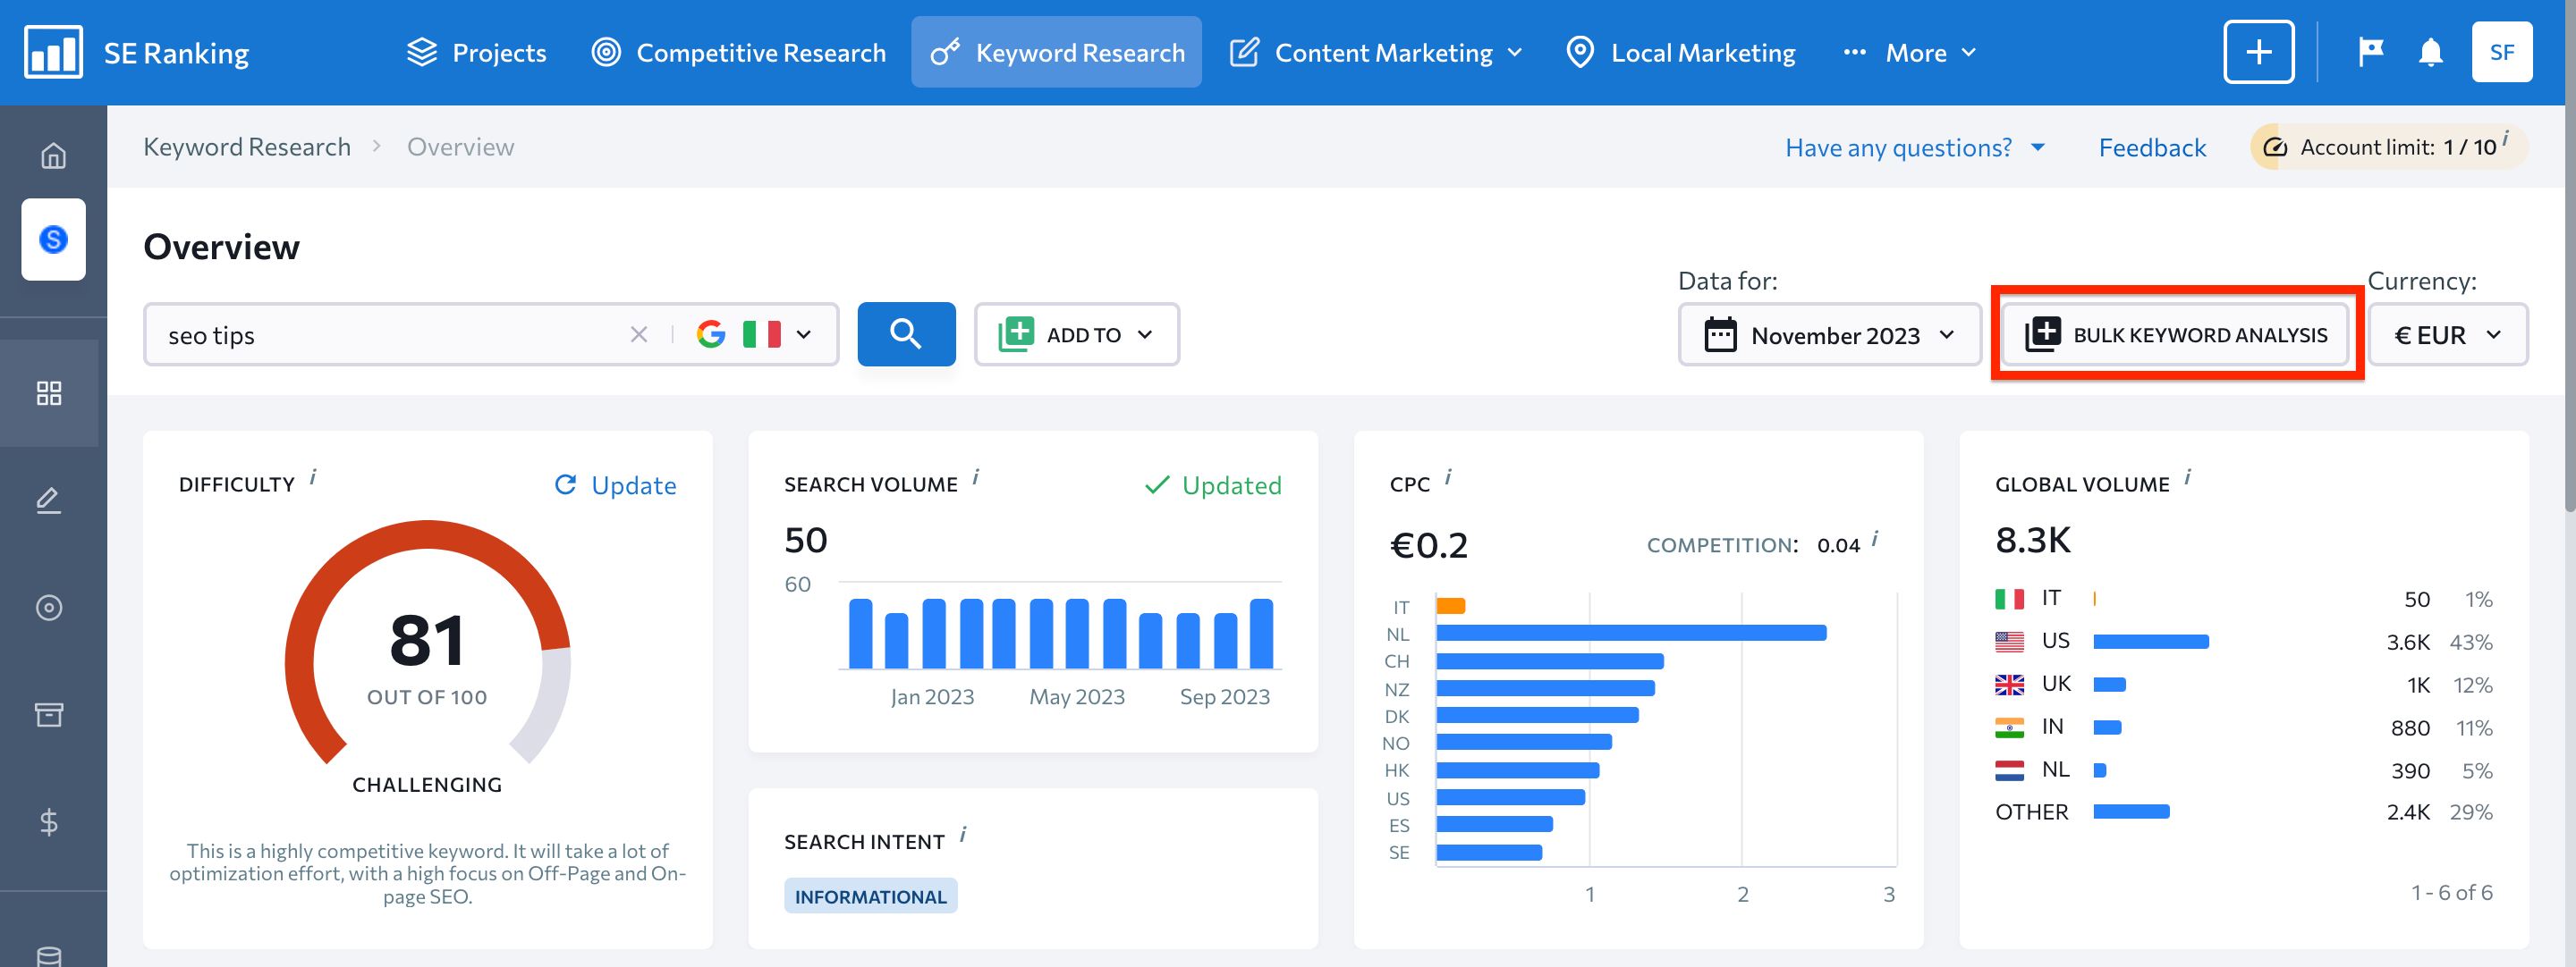Open the Feedback link
This screenshot has width=2576, height=967.
click(2151, 147)
